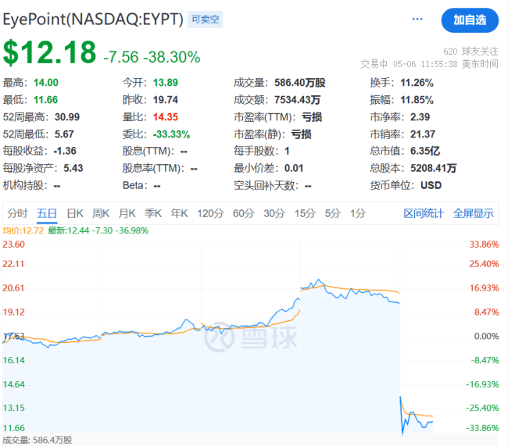Screen dimensions: 508x446
Task: Open the 年K yearly candlestick tab
Action: 179,213
